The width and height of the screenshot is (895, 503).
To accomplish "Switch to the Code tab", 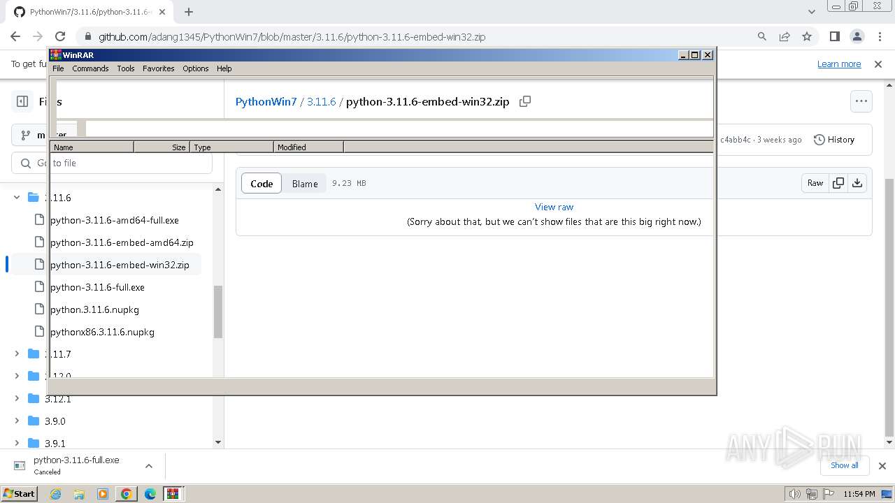I will tap(262, 184).
